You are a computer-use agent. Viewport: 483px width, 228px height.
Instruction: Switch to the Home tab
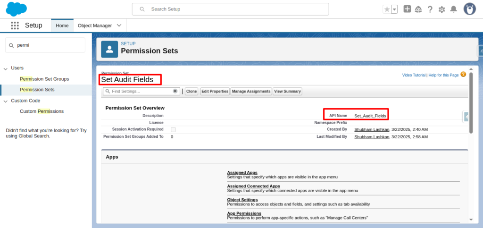tap(62, 25)
